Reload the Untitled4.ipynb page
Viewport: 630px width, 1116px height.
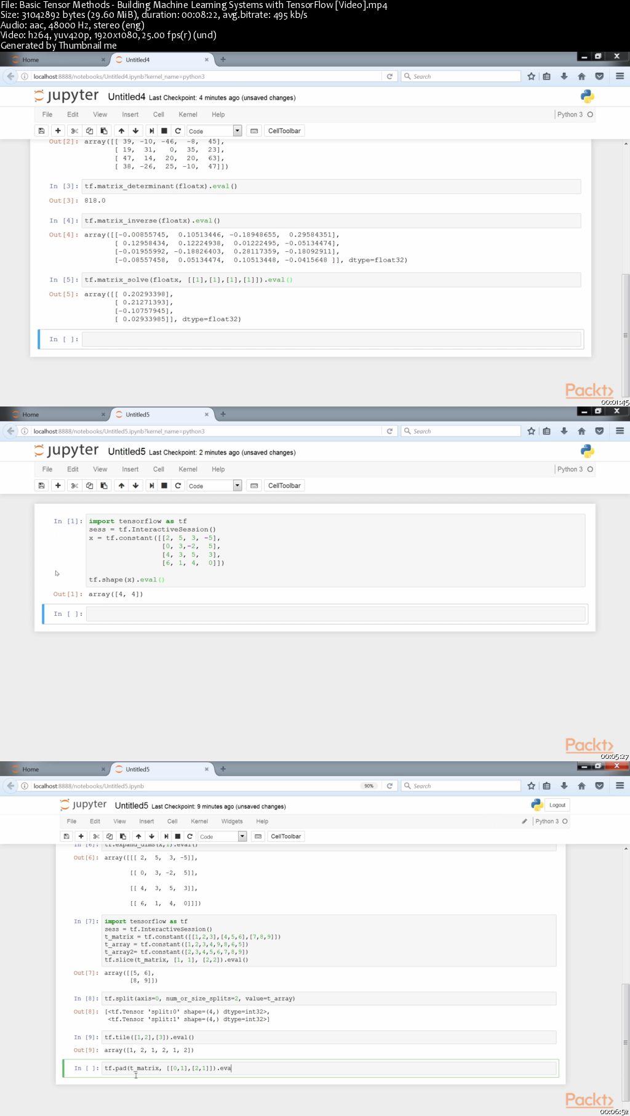tap(389, 76)
